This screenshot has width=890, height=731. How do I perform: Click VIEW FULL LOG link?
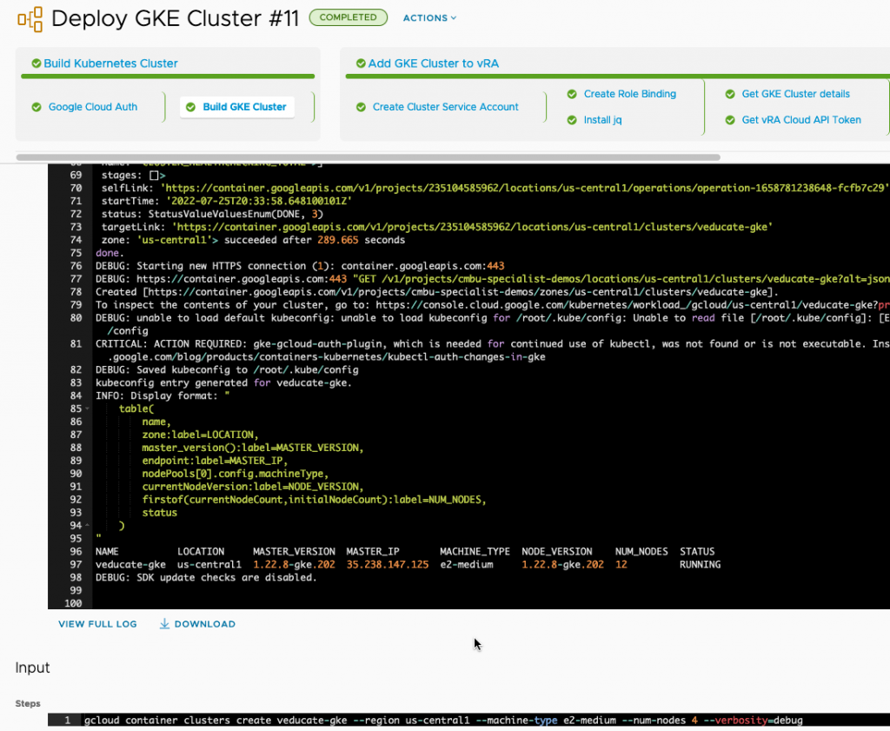pyautogui.click(x=97, y=624)
